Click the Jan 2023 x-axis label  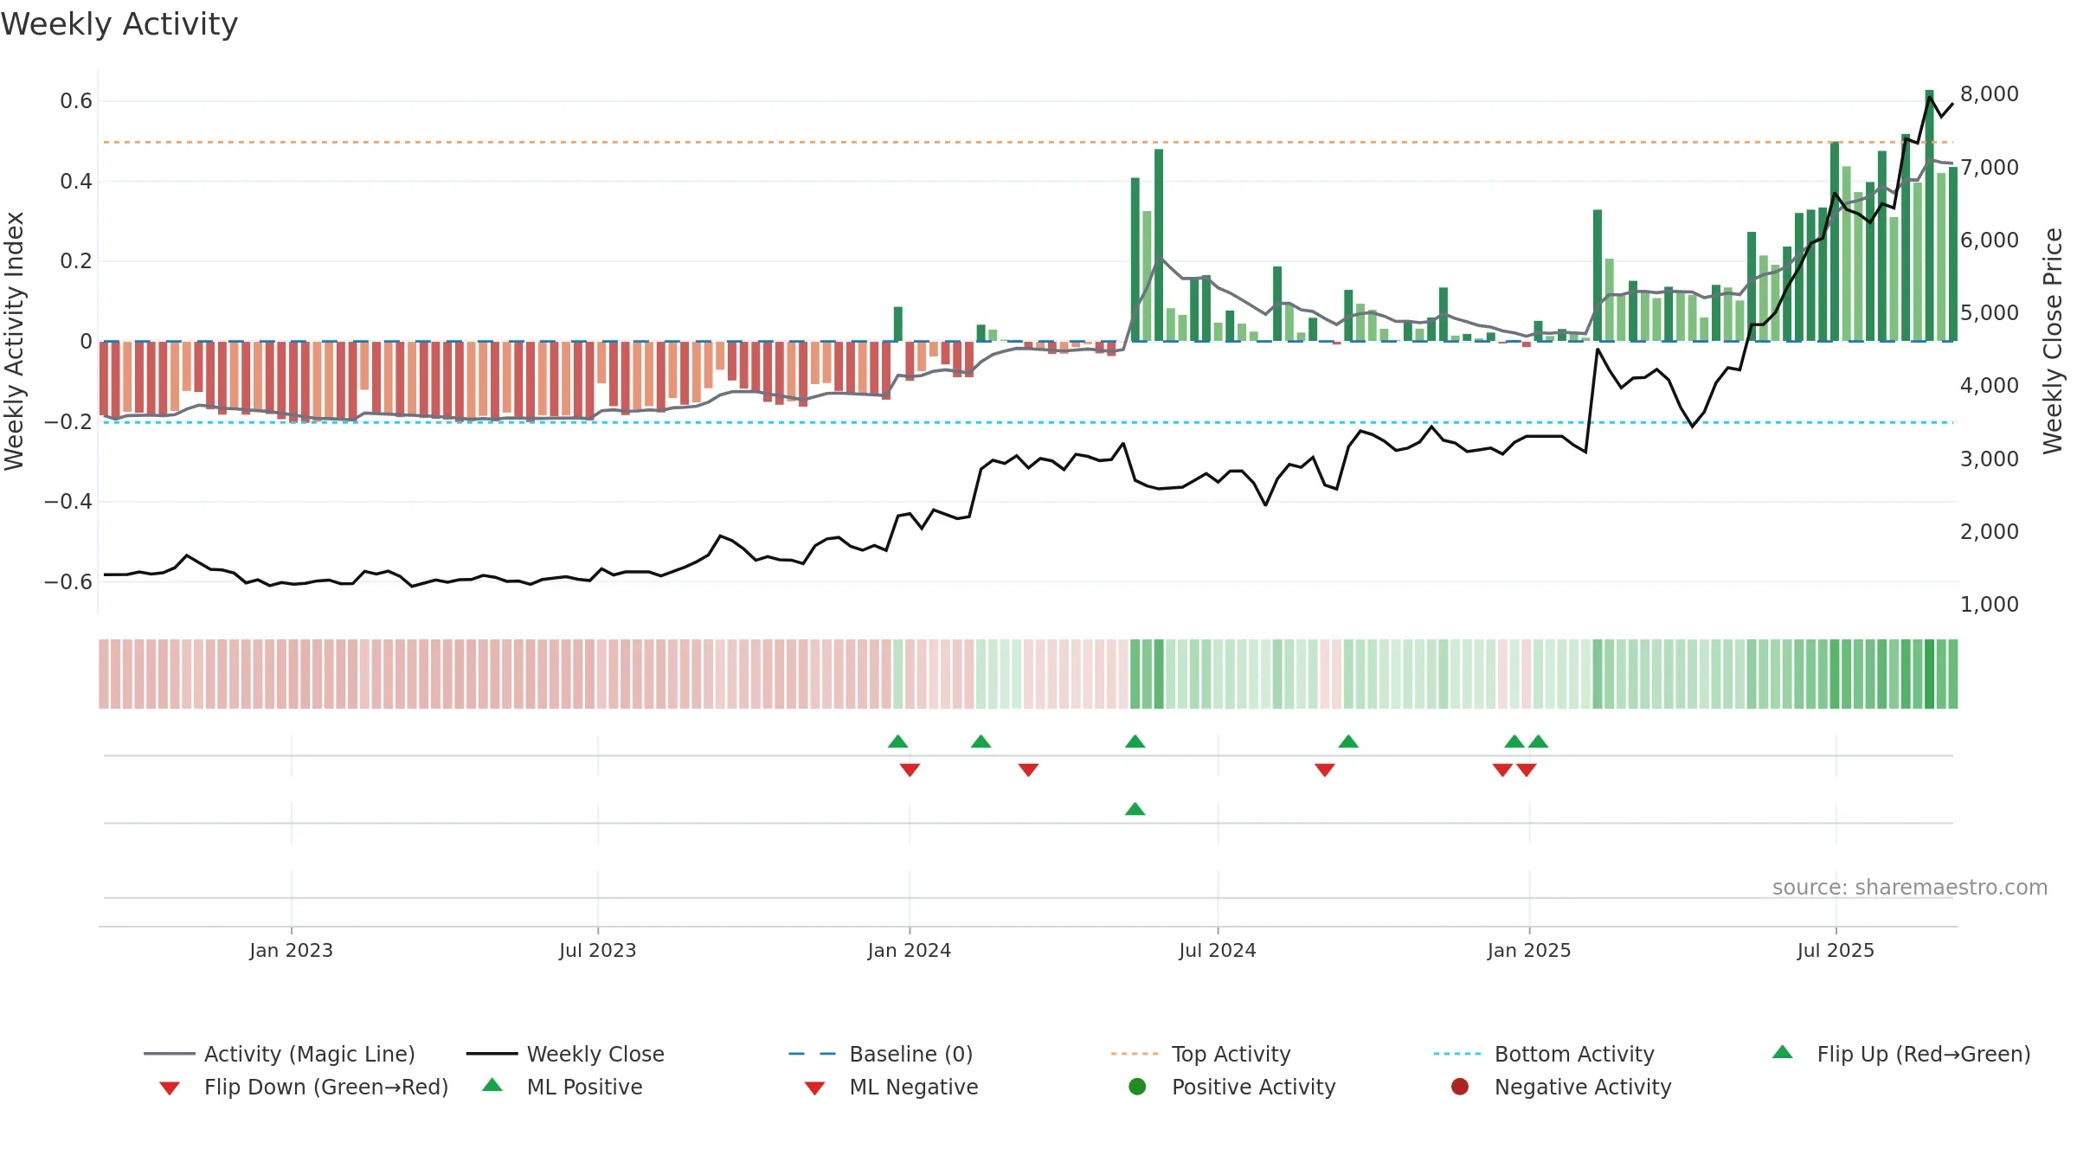292,950
